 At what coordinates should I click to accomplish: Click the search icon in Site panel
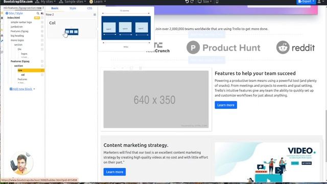point(38,13)
